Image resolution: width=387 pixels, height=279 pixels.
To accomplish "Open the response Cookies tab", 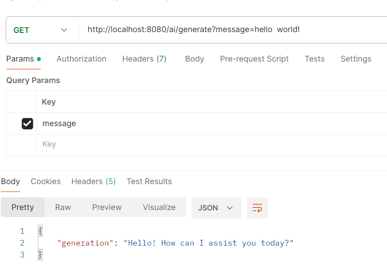I will click(x=46, y=181).
